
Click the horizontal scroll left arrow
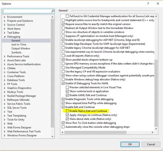62,132
